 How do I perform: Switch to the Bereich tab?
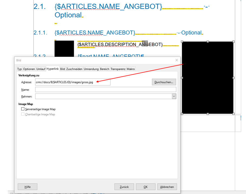(x=105, y=69)
